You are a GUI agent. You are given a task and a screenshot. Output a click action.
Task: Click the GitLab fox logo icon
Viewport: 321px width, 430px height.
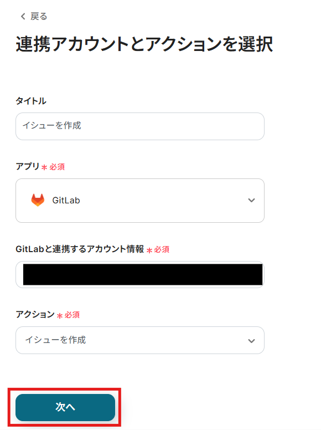tap(38, 200)
